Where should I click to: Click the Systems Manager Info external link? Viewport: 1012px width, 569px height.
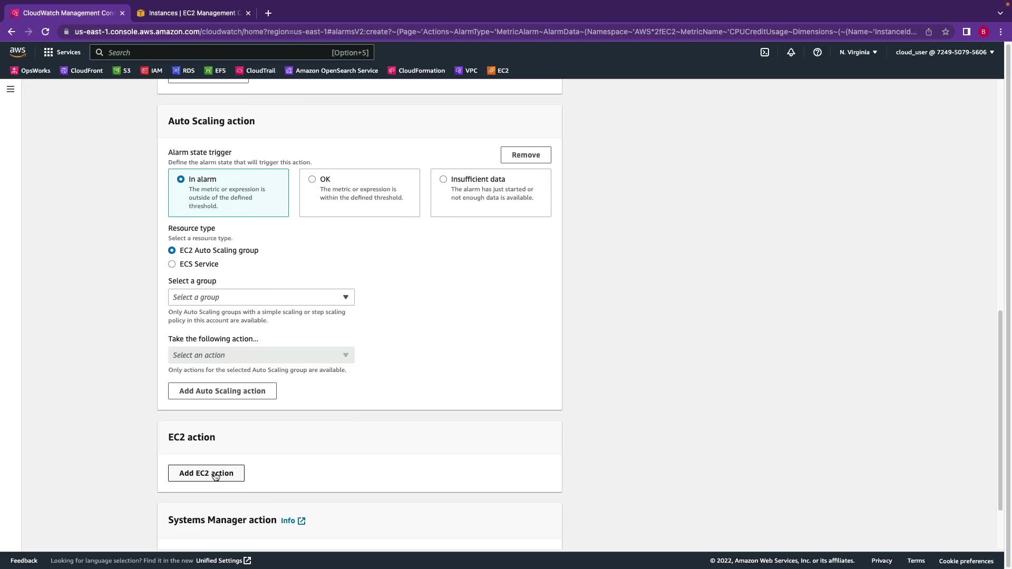(x=293, y=521)
